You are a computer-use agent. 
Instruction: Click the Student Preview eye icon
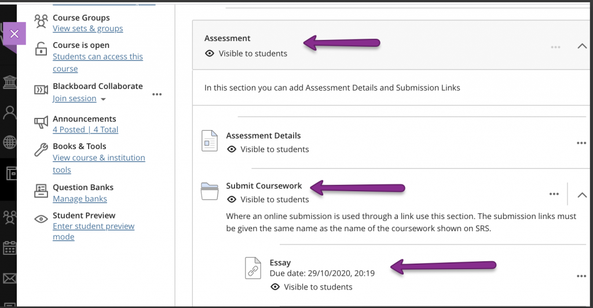41,219
